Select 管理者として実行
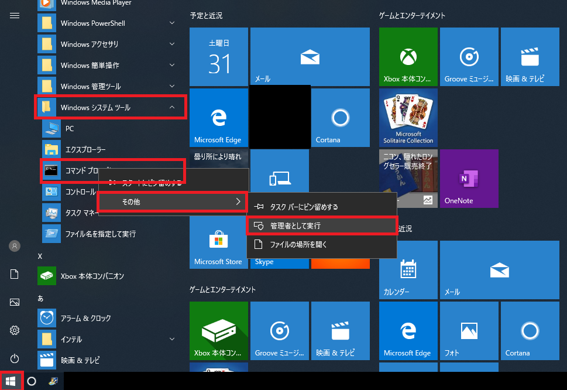The width and height of the screenshot is (567, 390). [x=321, y=226]
